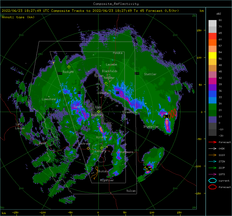Click the cyan 27ZW arrow legend icon
The height and width of the screenshot is (216, 232).
pyautogui.click(x=212, y=162)
